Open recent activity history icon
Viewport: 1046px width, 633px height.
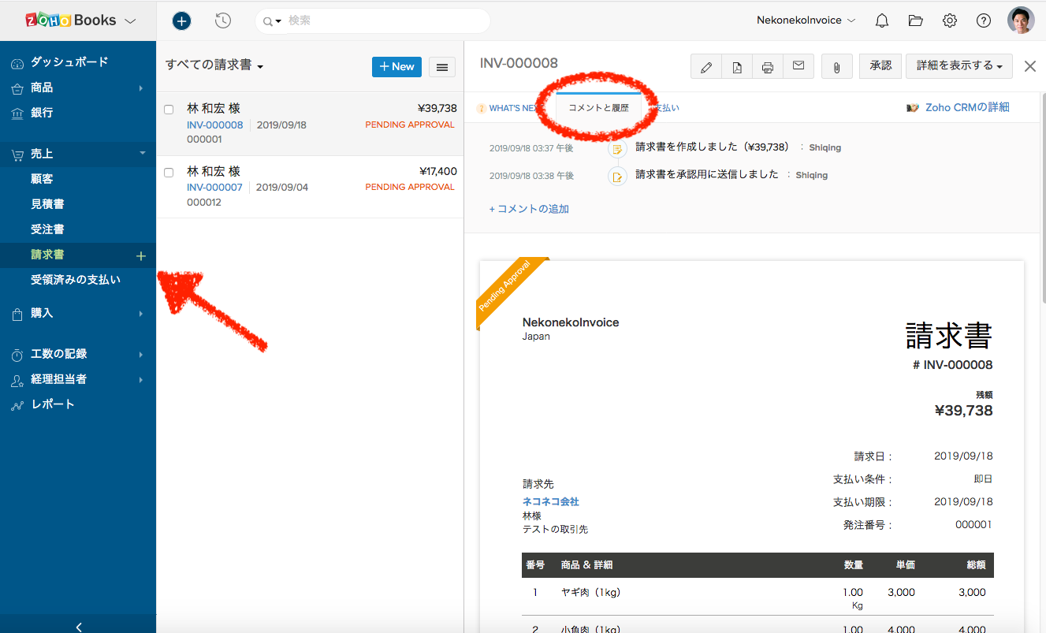click(223, 21)
